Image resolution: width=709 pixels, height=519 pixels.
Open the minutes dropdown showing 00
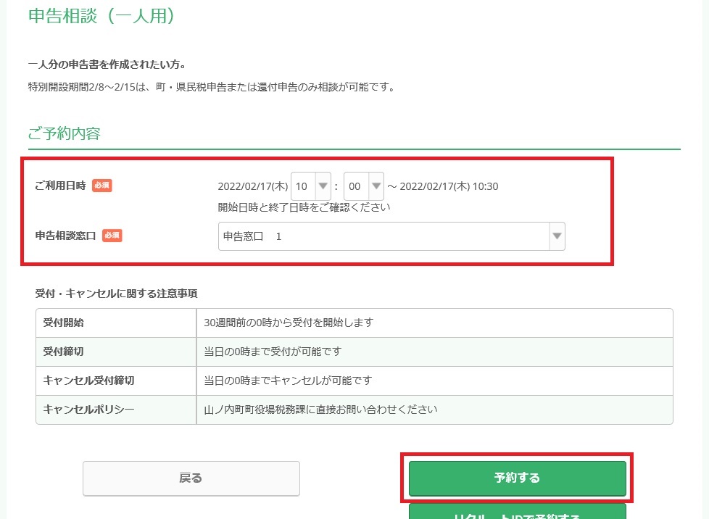tap(362, 186)
